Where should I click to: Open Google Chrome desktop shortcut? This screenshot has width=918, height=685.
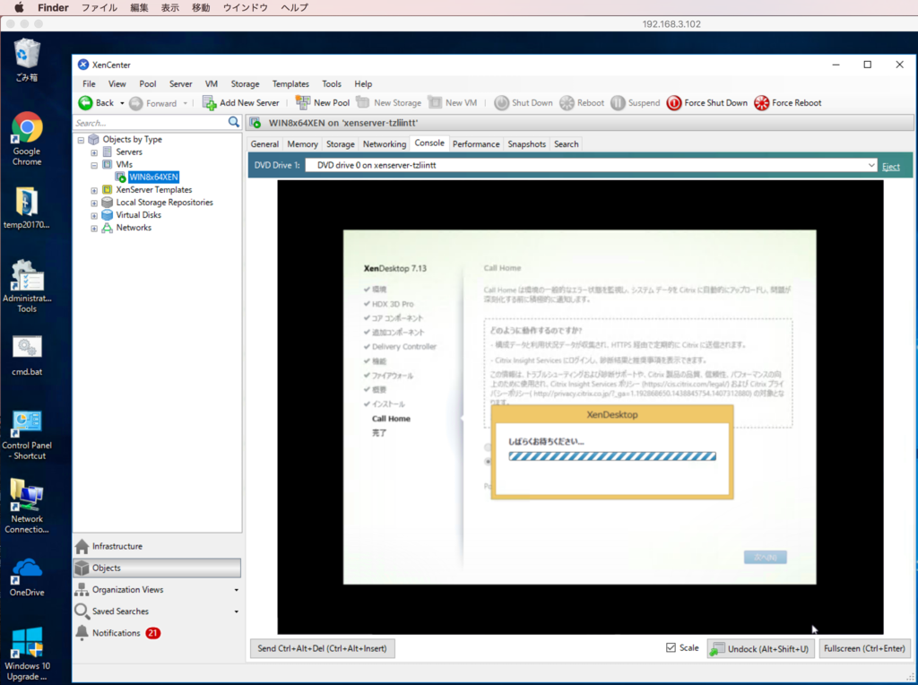(x=27, y=139)
